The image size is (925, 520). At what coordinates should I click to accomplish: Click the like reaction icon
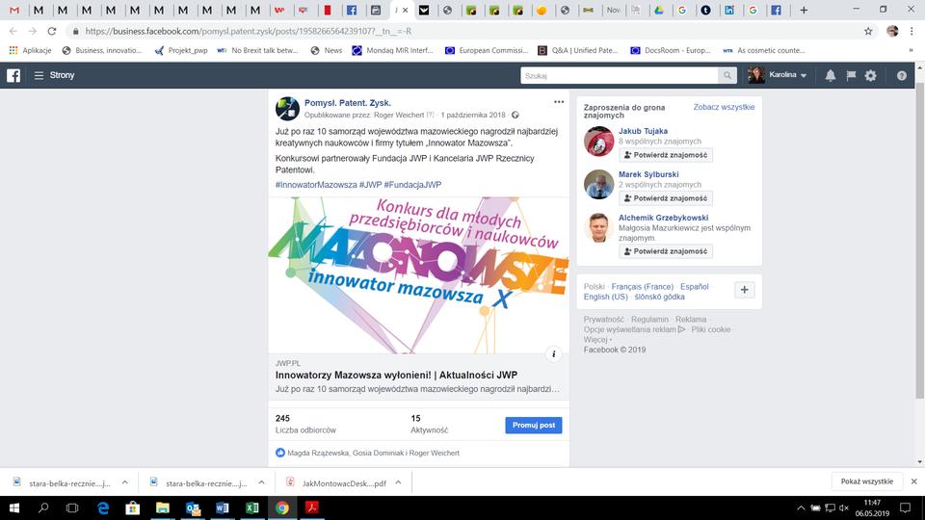click(280, 453)
